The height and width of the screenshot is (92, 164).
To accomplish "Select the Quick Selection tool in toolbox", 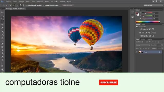I will pos(2,22).
